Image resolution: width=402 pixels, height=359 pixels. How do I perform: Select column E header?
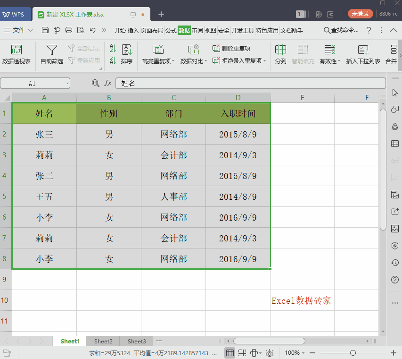pos(303,98)
